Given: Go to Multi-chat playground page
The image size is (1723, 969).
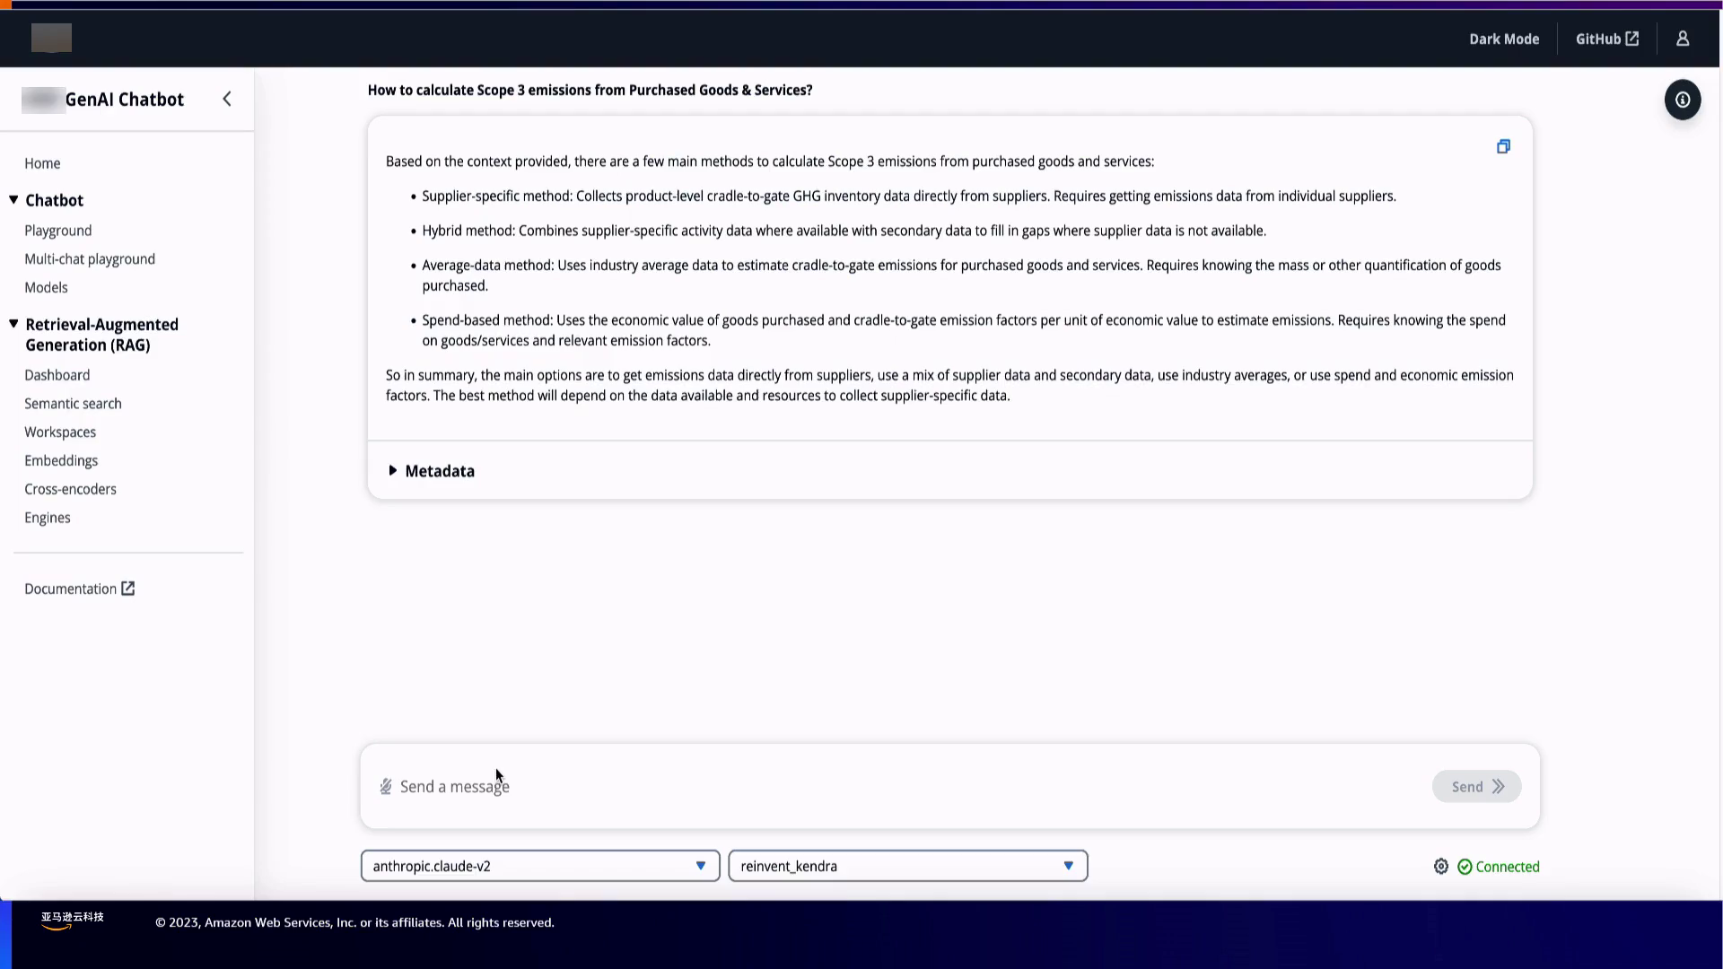Looking at the screenshot, I should pos(90,259).
